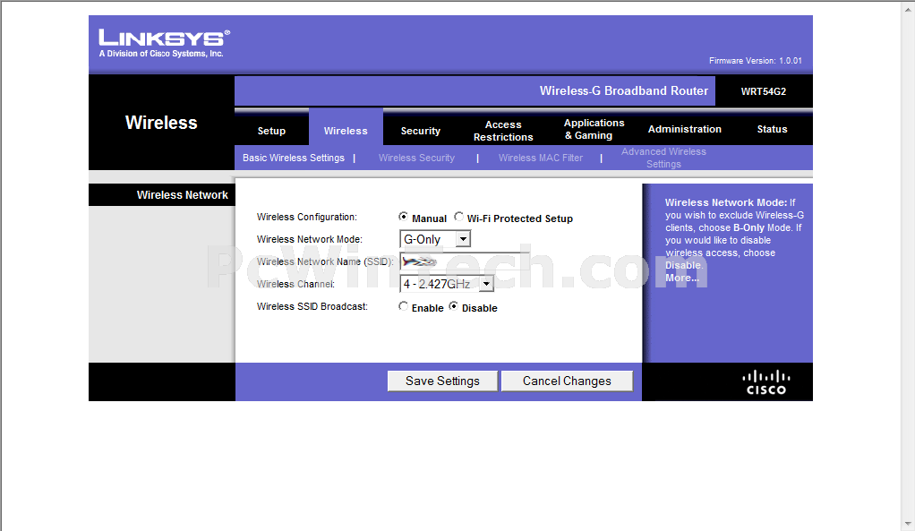
Task: Open the Access Restrictions tab
Action: coord(503,131)
